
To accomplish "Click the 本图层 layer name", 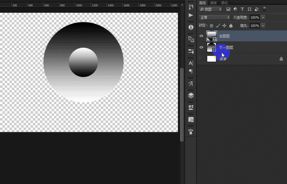I will (x=224, y=36).
